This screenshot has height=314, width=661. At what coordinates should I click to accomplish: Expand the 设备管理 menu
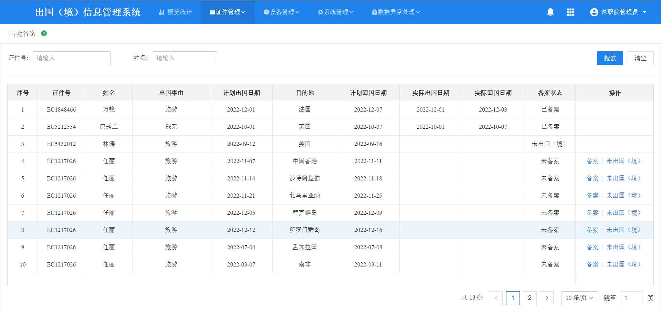pos(281,12)
